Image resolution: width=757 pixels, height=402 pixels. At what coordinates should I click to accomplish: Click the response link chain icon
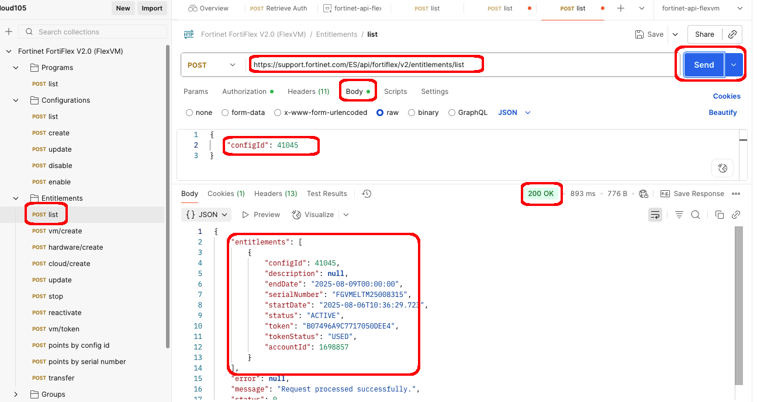point(736,215)
